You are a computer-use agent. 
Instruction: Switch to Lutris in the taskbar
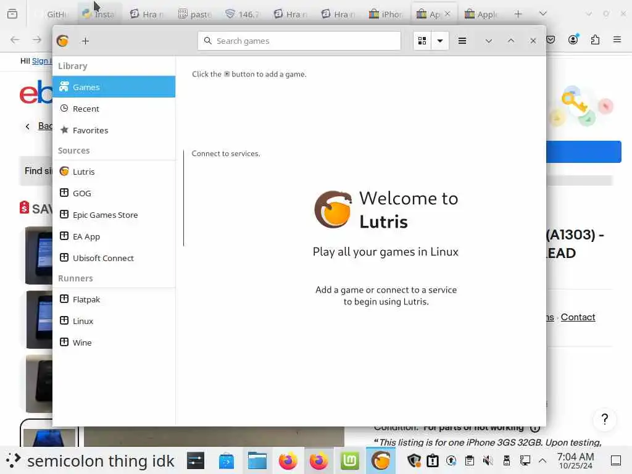pyautogui.click(x=380, y=460)
